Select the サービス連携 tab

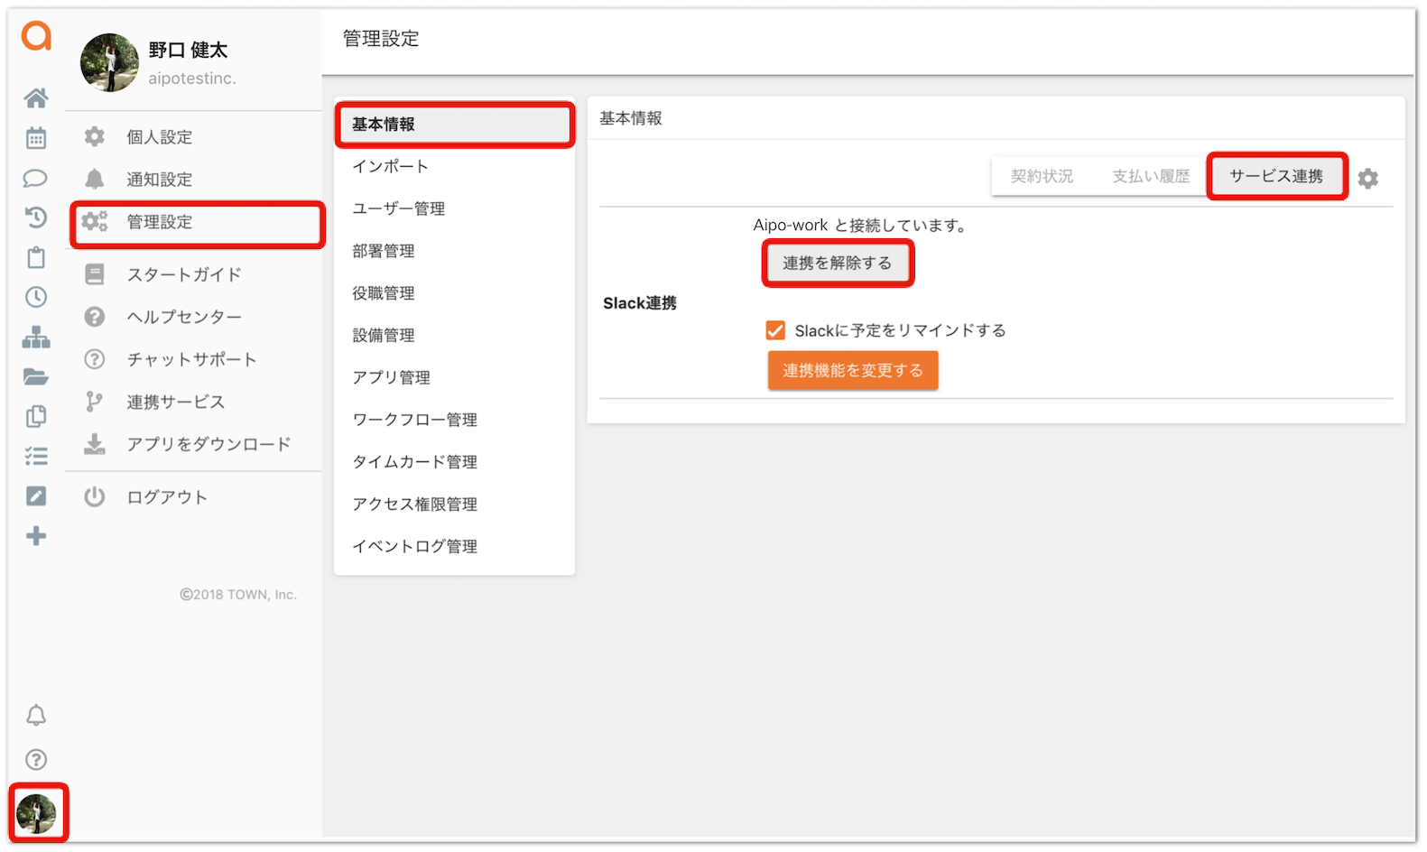(x=1276, y=176)
